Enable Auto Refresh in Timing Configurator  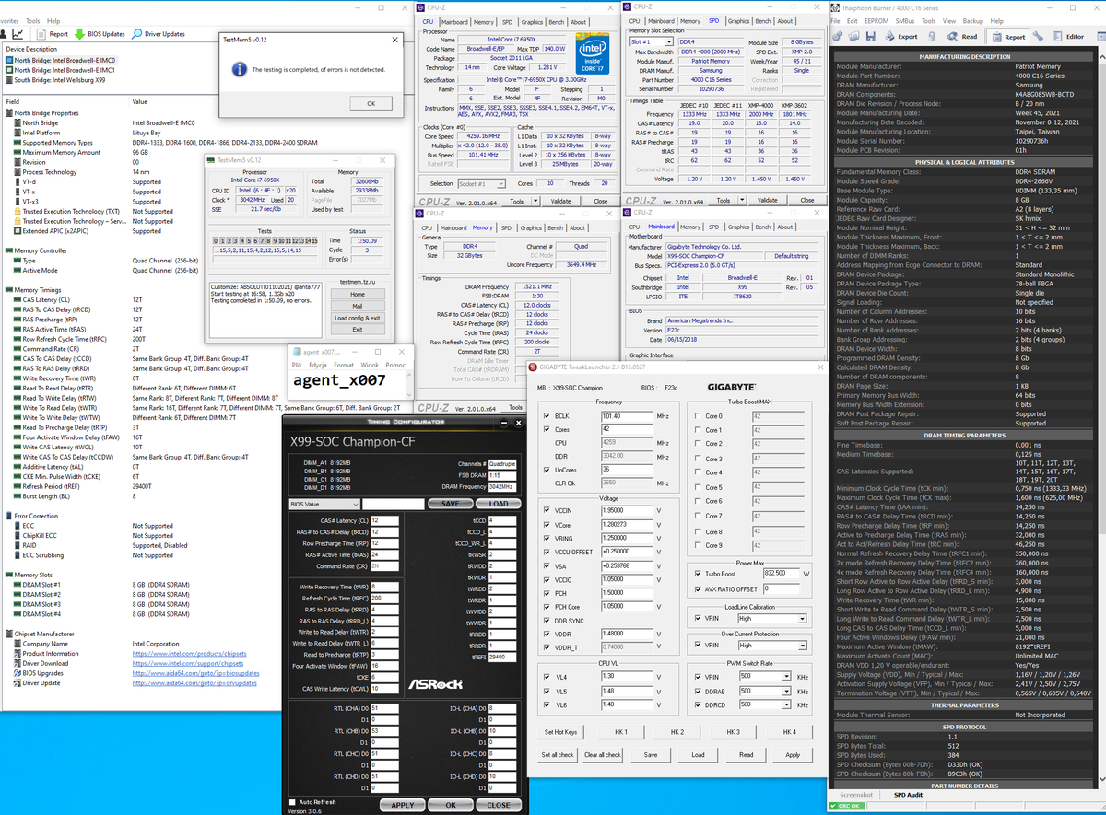[293, 802]
